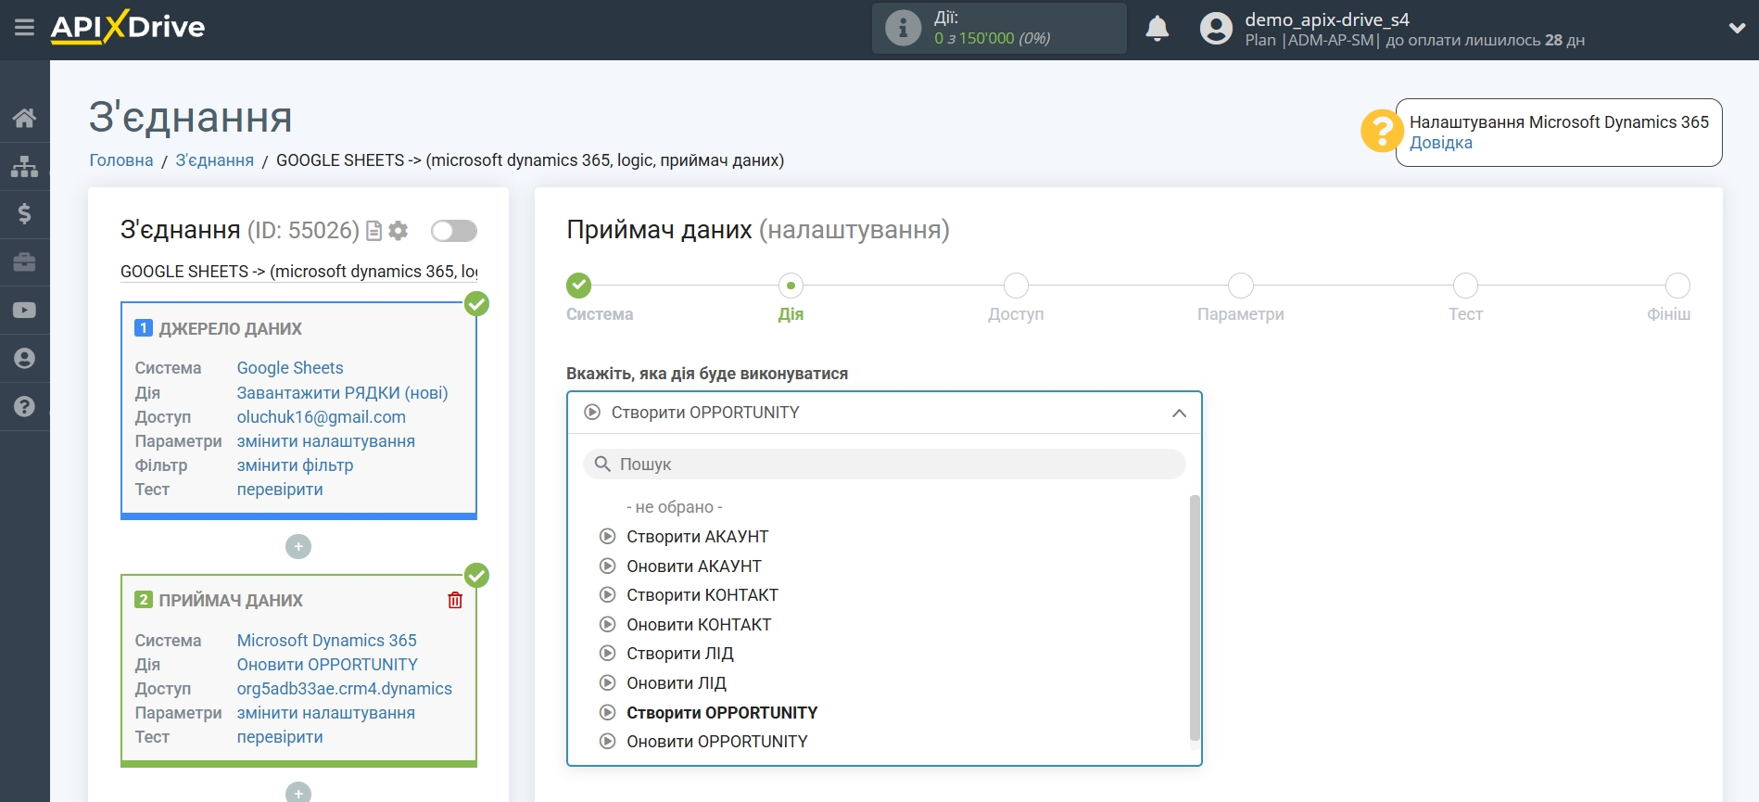Go to Home sidebar icon

[x=24, y=118]
